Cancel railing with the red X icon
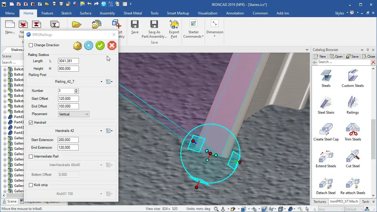The width and height of the screenshot is (377, 212). click(112, 45)
